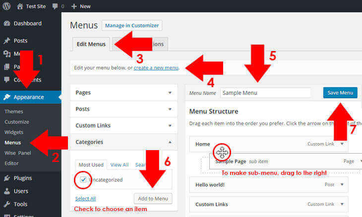Open Plugins via the plug icon

(x=7, y=178)
